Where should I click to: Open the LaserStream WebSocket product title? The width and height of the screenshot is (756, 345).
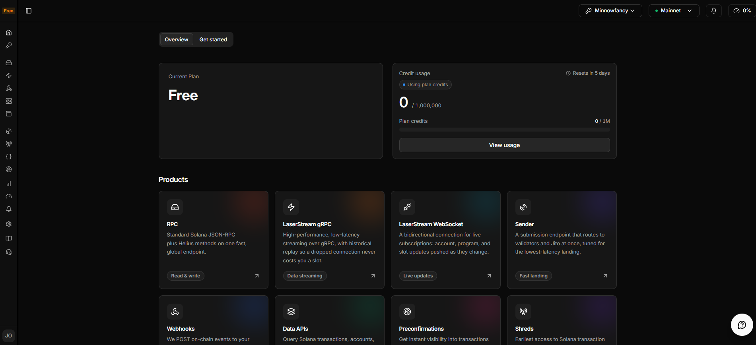pos(431,224)
